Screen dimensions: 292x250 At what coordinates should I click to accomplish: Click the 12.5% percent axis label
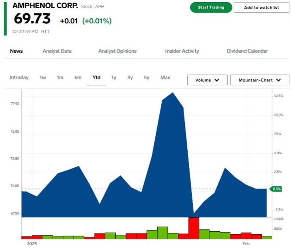coord(278,96)
